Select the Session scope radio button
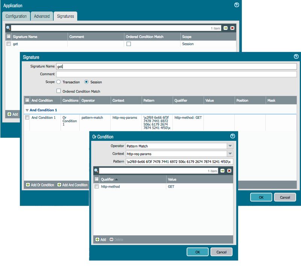Image resolution: width=301 pixels, height=266 pixels. coord(87,82)
